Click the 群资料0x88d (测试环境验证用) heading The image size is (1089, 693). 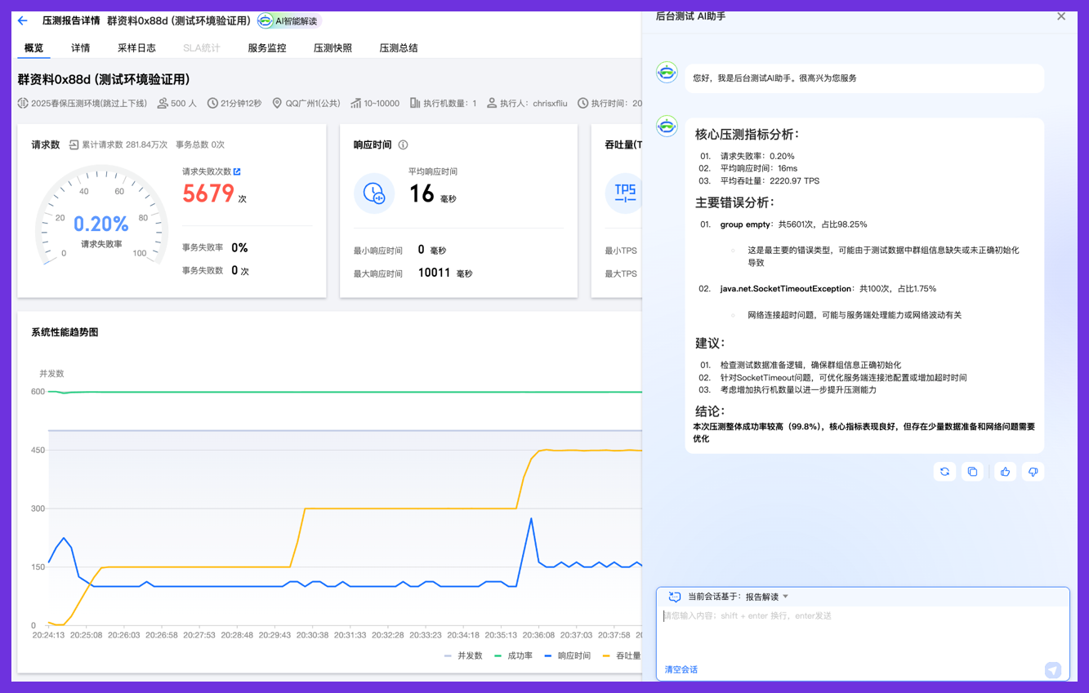[x=104, y=79]
